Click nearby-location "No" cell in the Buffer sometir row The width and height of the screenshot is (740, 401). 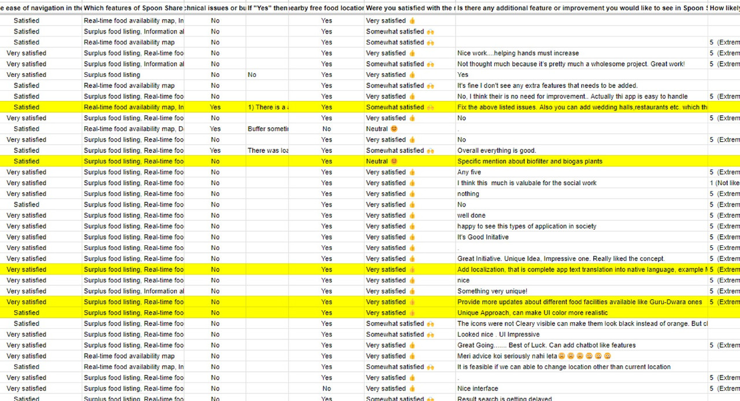(327, 129)
